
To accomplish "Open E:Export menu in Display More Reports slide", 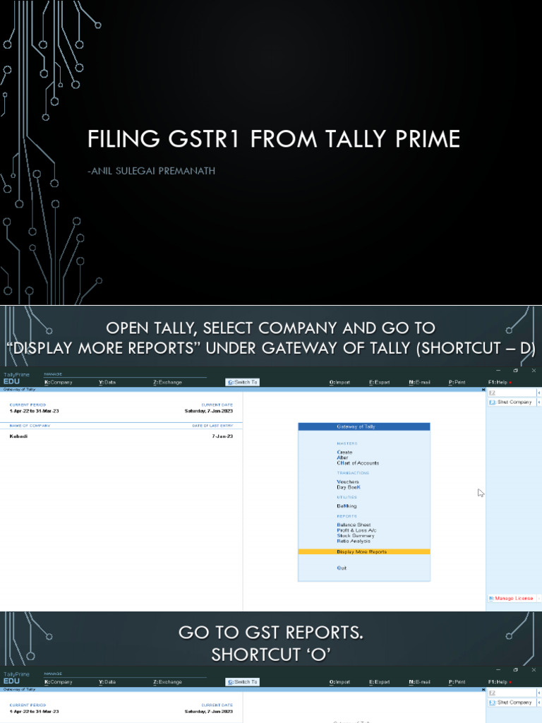I will [x=379, y=382].
